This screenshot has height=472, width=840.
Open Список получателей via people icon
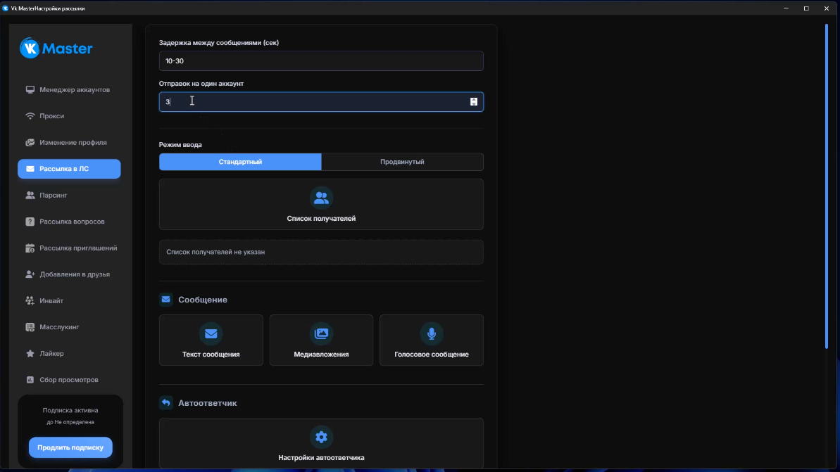click(x=321, y=198)
